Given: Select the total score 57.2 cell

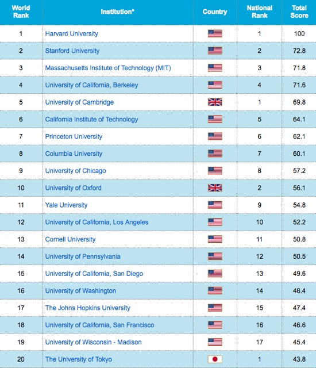Looking at the screenshot, I should pyautogui.click(x=299, y=171).
